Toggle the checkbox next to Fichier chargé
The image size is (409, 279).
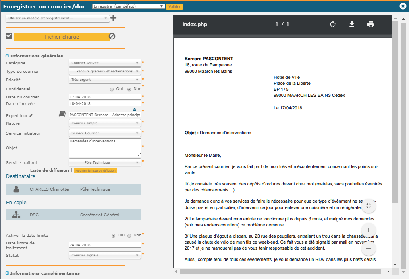pyautogui.click(x=9, y=36)
